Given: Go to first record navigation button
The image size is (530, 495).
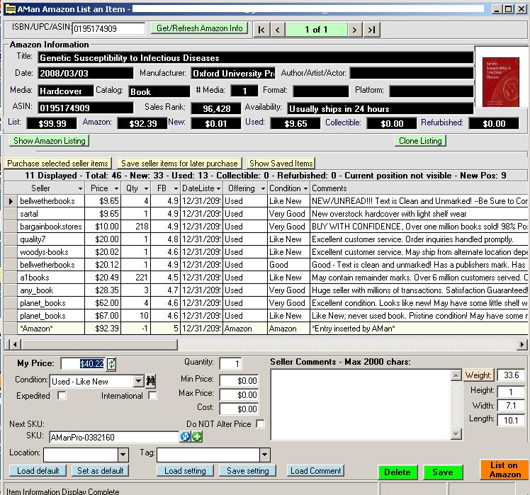Looking at the screenshot, I should click(261, 30).
